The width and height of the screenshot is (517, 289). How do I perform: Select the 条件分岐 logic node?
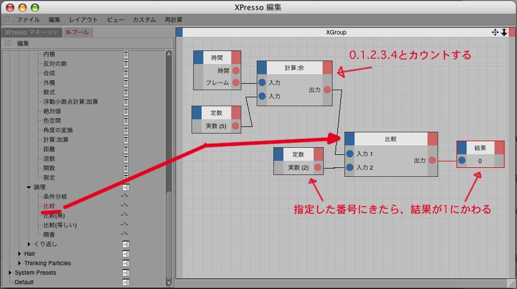click(x=55, y=196)
